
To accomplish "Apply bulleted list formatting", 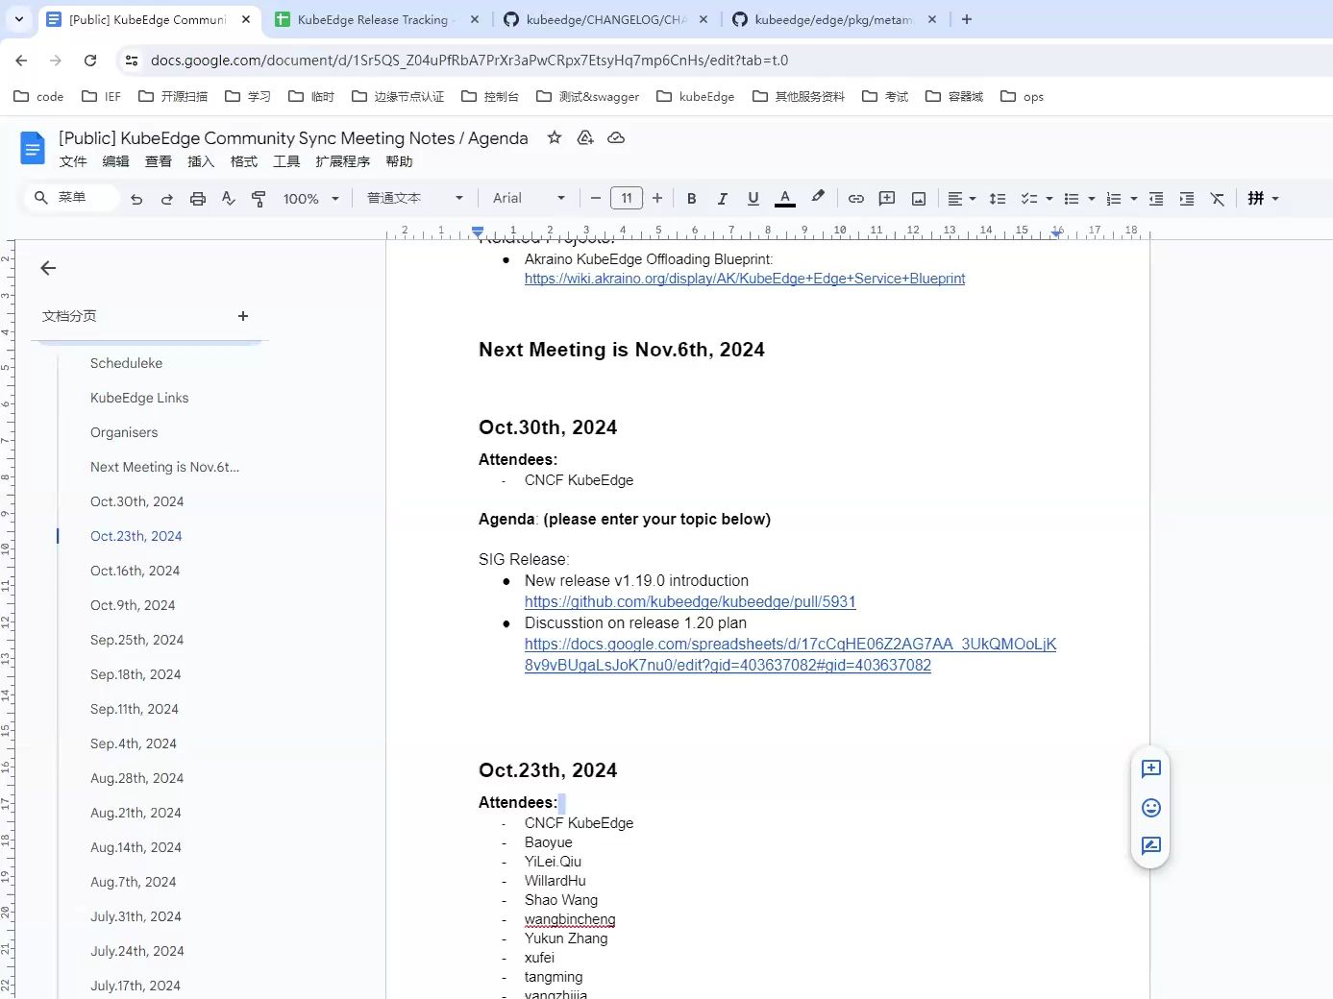I will [1072, 199].
